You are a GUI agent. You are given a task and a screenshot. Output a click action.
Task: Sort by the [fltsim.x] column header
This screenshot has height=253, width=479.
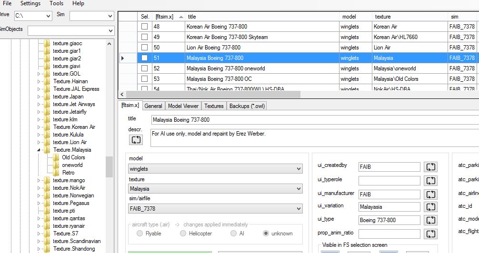(x=169, y=17)
